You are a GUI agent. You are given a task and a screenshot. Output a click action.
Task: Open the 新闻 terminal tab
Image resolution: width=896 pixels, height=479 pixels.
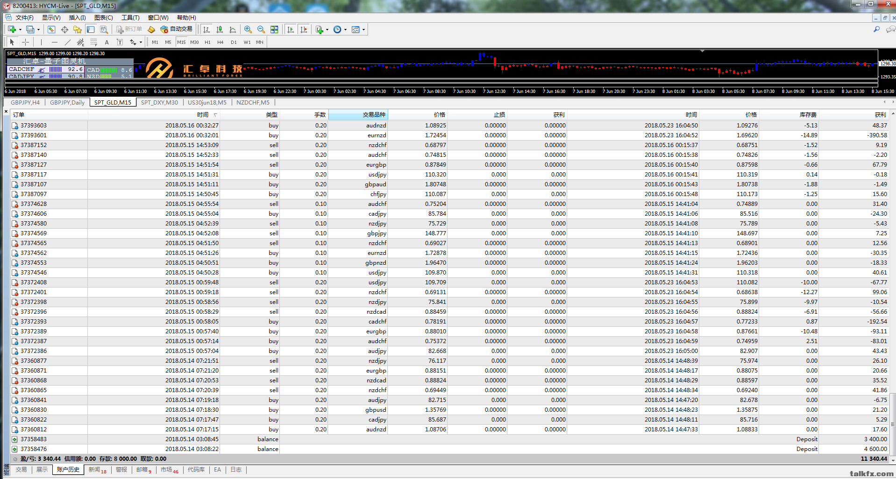coord(97,470)
